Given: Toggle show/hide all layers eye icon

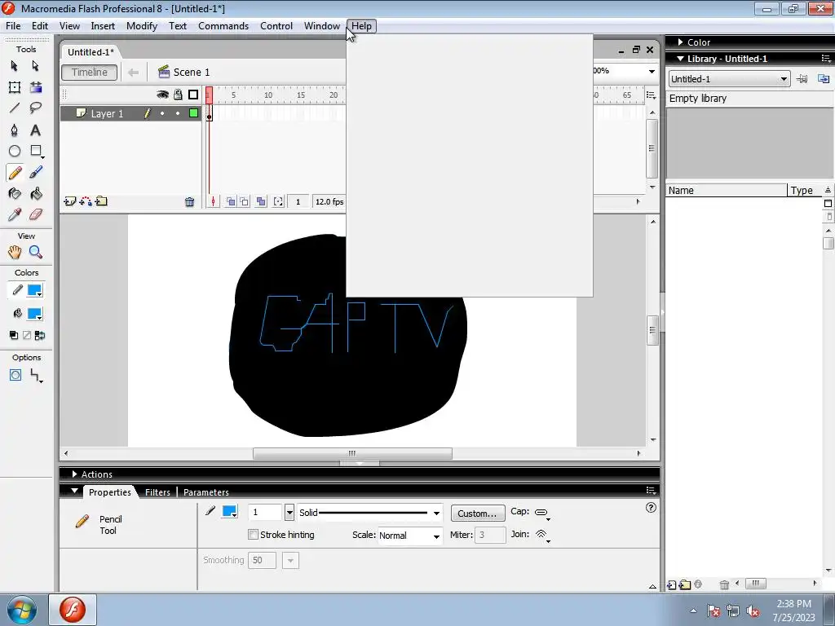Looking at the screenshot, I should [162, 95].
